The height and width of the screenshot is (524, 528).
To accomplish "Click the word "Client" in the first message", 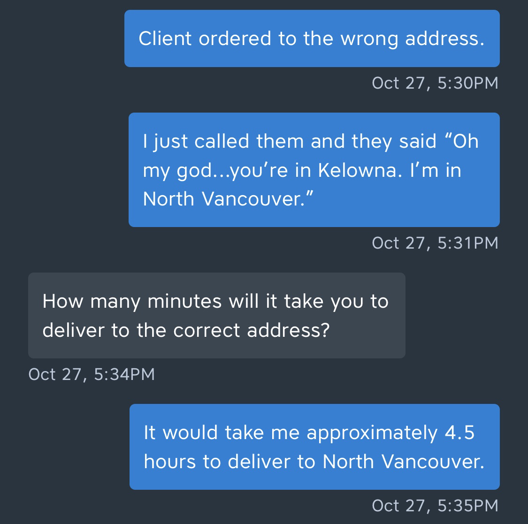I will point(166,38).
